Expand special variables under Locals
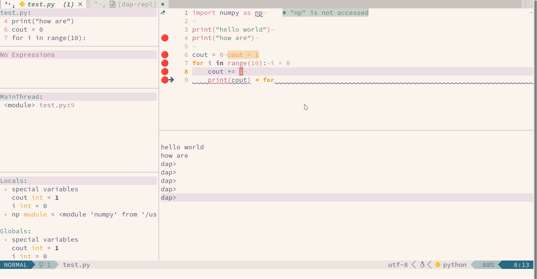This screenshot has height=279, width=537. point(6,189)
